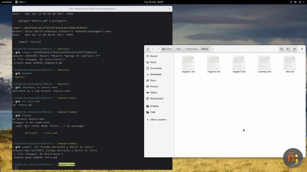Open Pictures in the Files sidebar
Image resolution: width=307 pixels, height=172 pixels.
point(159,86)
